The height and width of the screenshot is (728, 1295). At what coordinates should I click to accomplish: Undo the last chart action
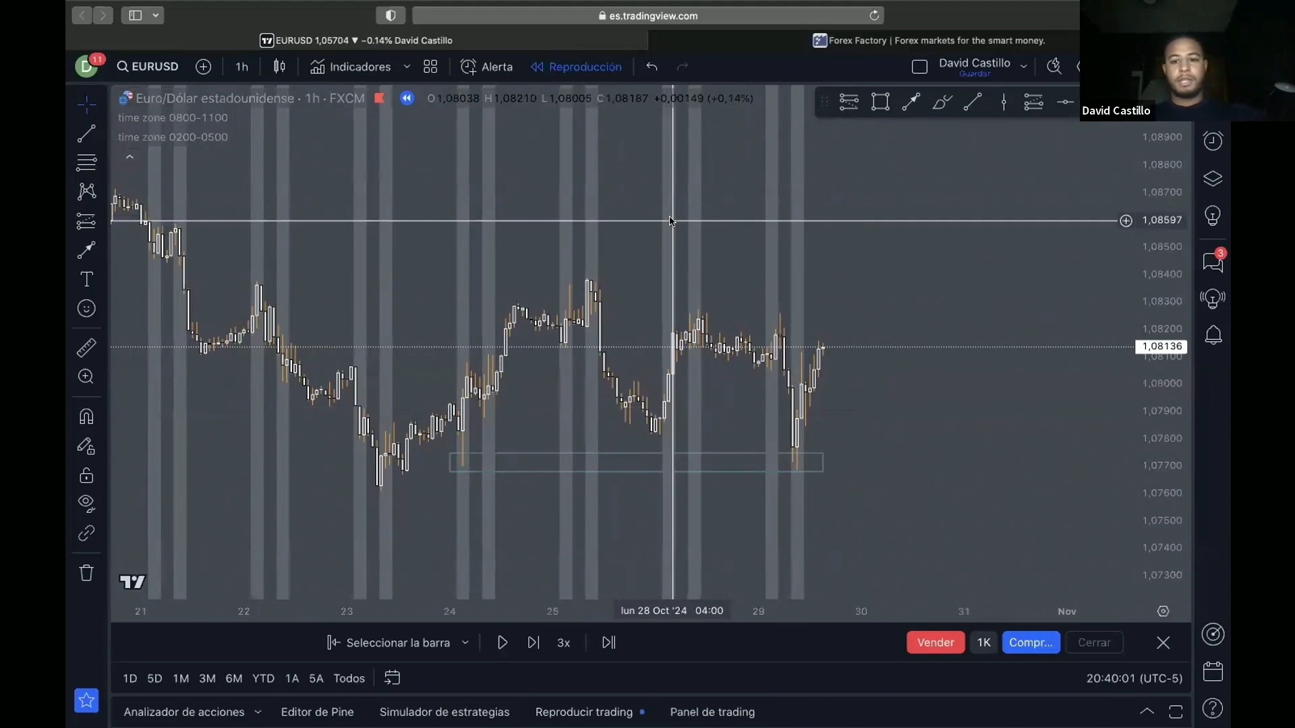(652, 67)
